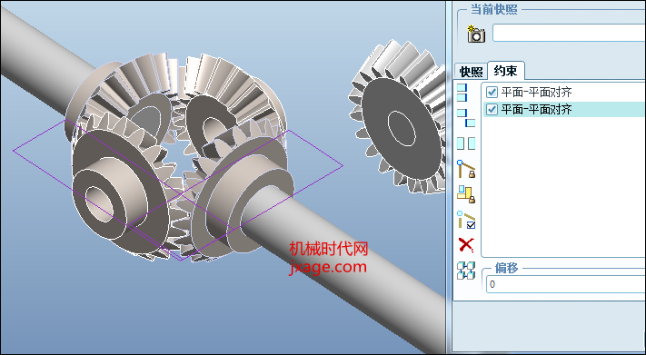Click the isolated bevel gear on the right

[x=398, y=116]
